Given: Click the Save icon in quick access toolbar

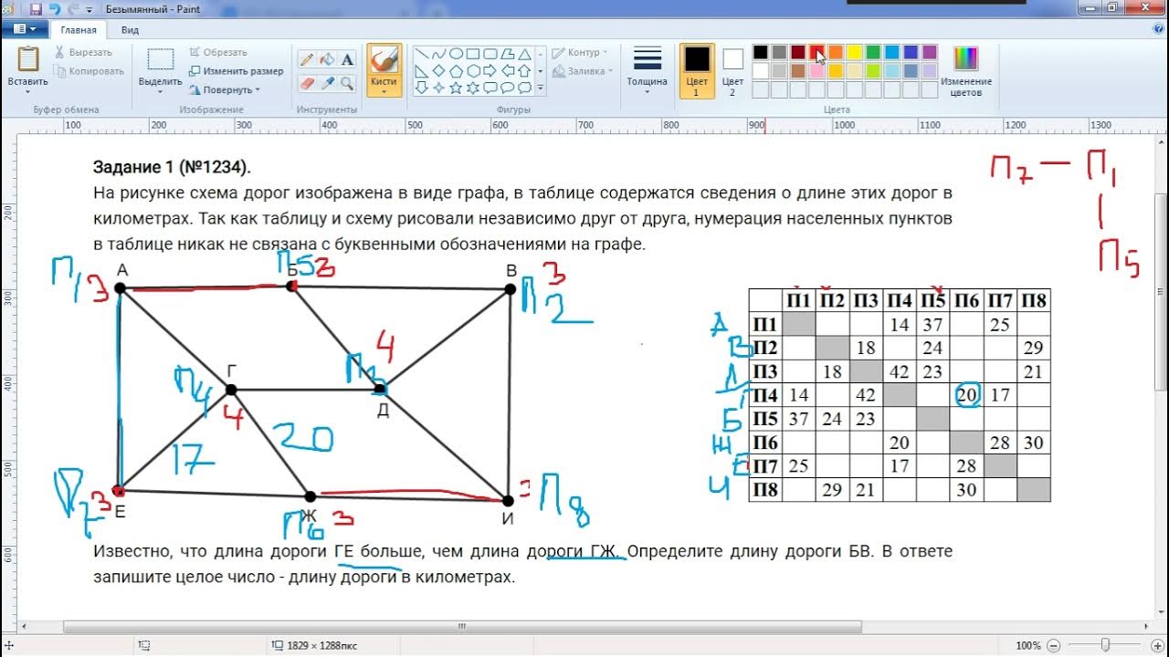Looking at the screenshot, I should point(37,8).
